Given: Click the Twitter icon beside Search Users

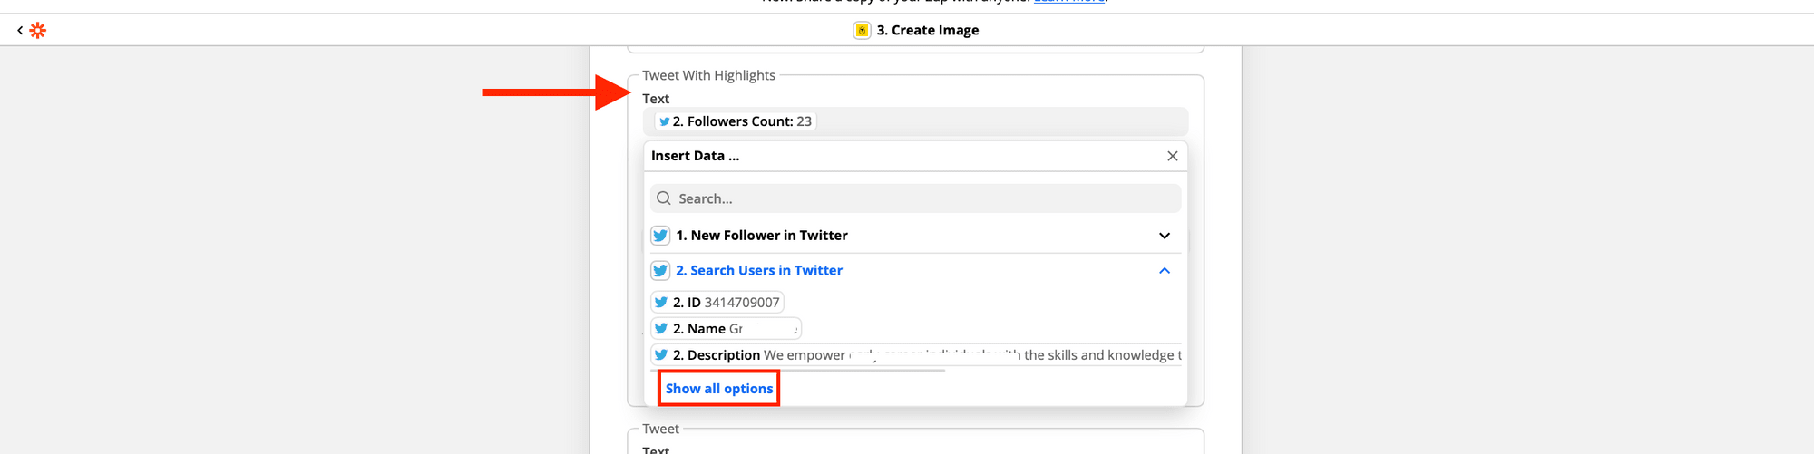Looking at the screenshot, I should [660, 270].
